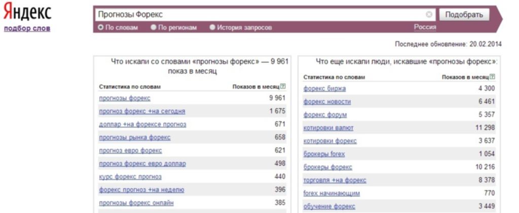Click the value '3 449' impressions

[x=487, y=206]
